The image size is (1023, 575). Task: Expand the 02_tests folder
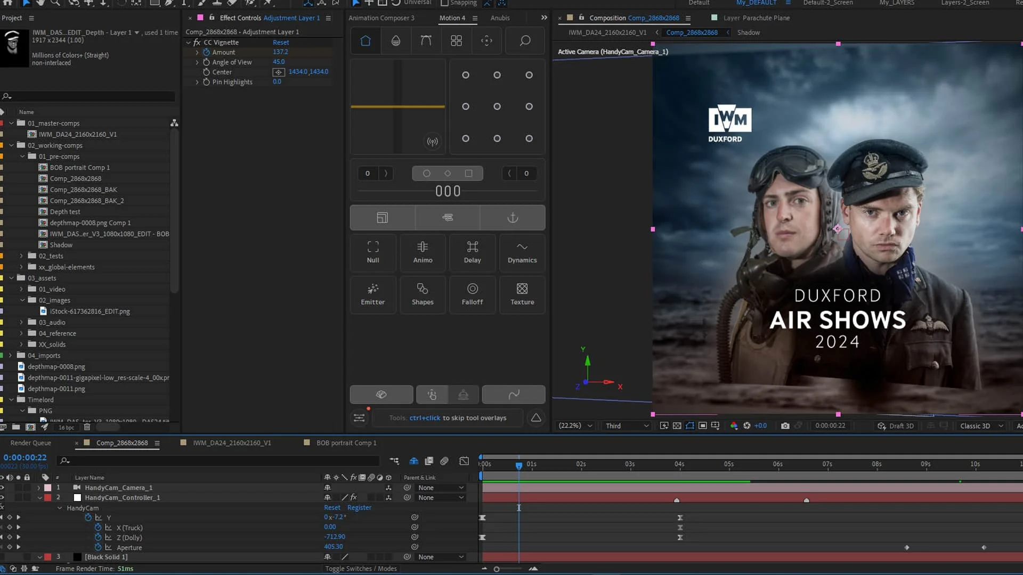[21, 256]
